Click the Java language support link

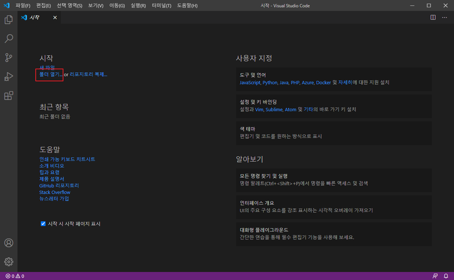(x=284, y=82)
